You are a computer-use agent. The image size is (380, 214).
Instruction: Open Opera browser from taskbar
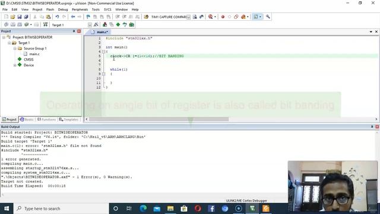198,209
